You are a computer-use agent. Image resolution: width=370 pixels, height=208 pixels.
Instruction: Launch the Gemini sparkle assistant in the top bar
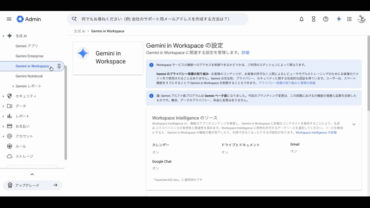(339, 19)
